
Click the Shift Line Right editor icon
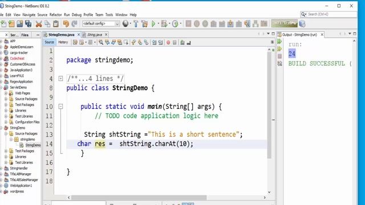click(160, 42)
